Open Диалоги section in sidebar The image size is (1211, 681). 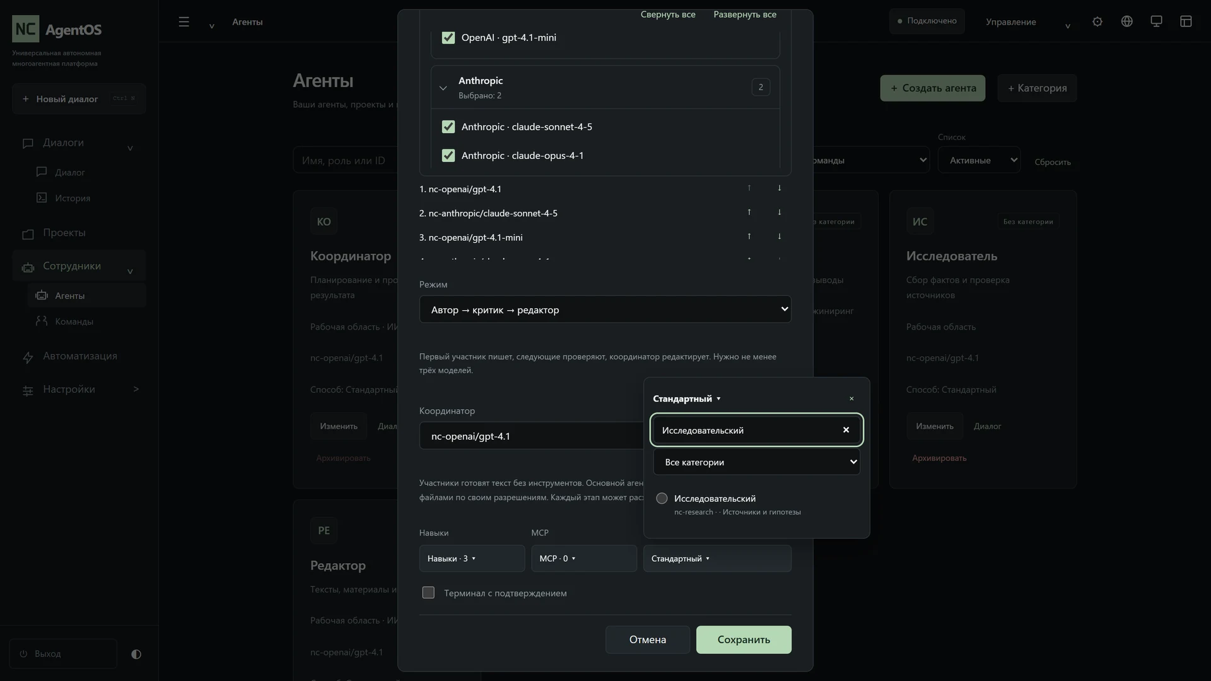79,143
